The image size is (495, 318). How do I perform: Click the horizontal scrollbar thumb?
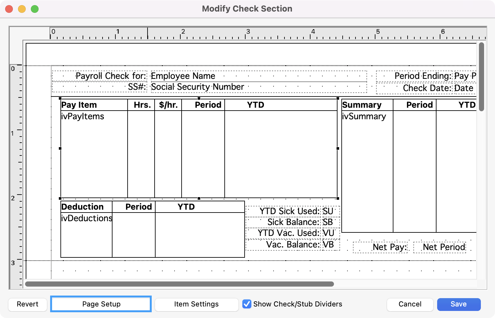click(179, 284)
